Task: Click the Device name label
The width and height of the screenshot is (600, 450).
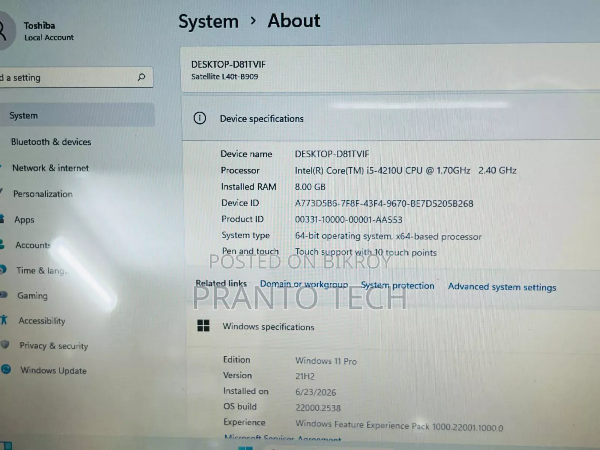Action: point(246,154)
